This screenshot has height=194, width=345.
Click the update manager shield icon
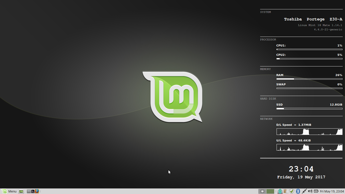tap(292, 191)
